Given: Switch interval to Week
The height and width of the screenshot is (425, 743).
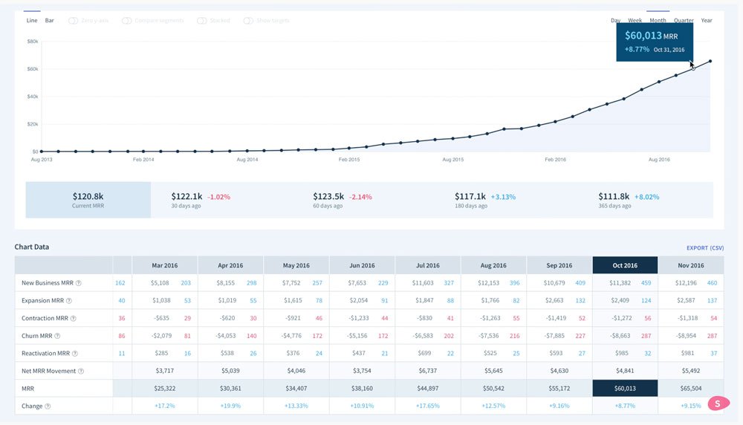Looking at the screenshot, I should [x=635, y=20].
